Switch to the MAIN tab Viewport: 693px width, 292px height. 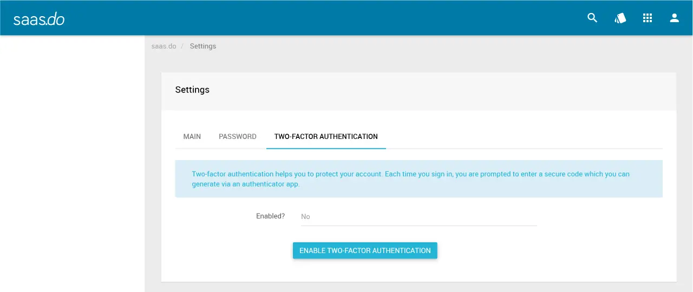click(192, 137)
